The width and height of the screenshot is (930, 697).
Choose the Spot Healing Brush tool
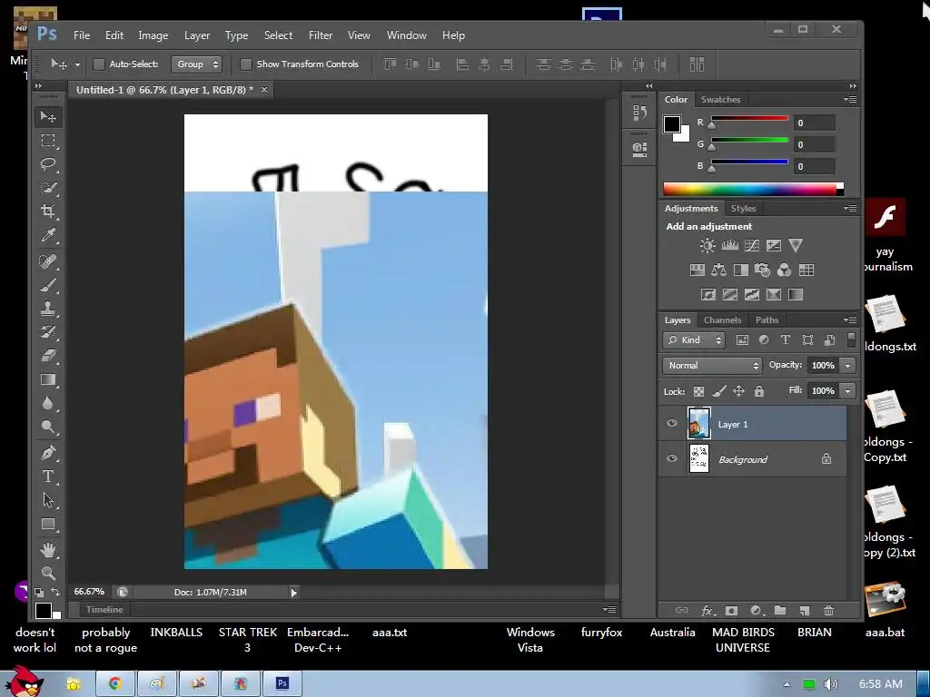click(x=49, y=261)
